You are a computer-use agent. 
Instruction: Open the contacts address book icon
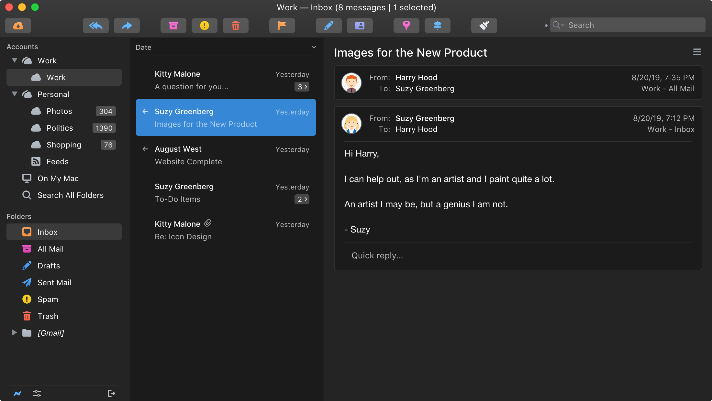click(x=360, y=26)
